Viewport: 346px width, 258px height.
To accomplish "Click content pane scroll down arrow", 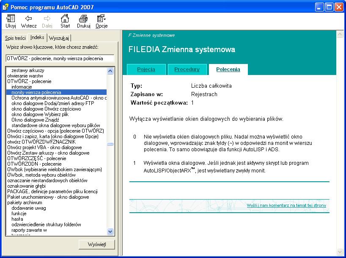I will pyautogui.click(x=340, y=252).
